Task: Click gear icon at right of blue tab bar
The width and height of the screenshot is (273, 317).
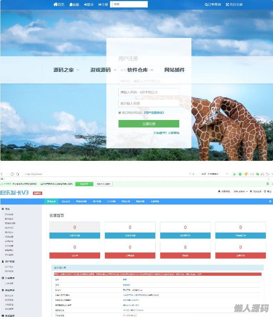Action: pos(270,201)
